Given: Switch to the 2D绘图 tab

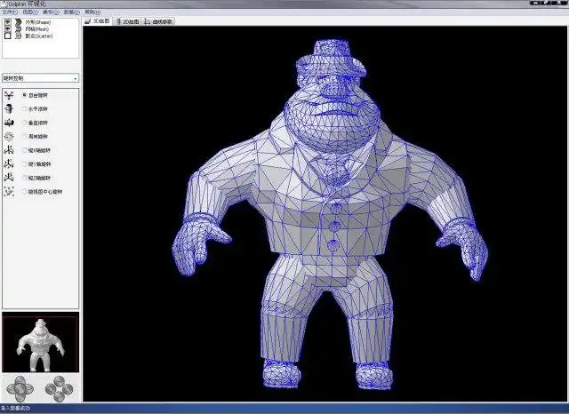Looking at the screenshot, I should 128,21.
